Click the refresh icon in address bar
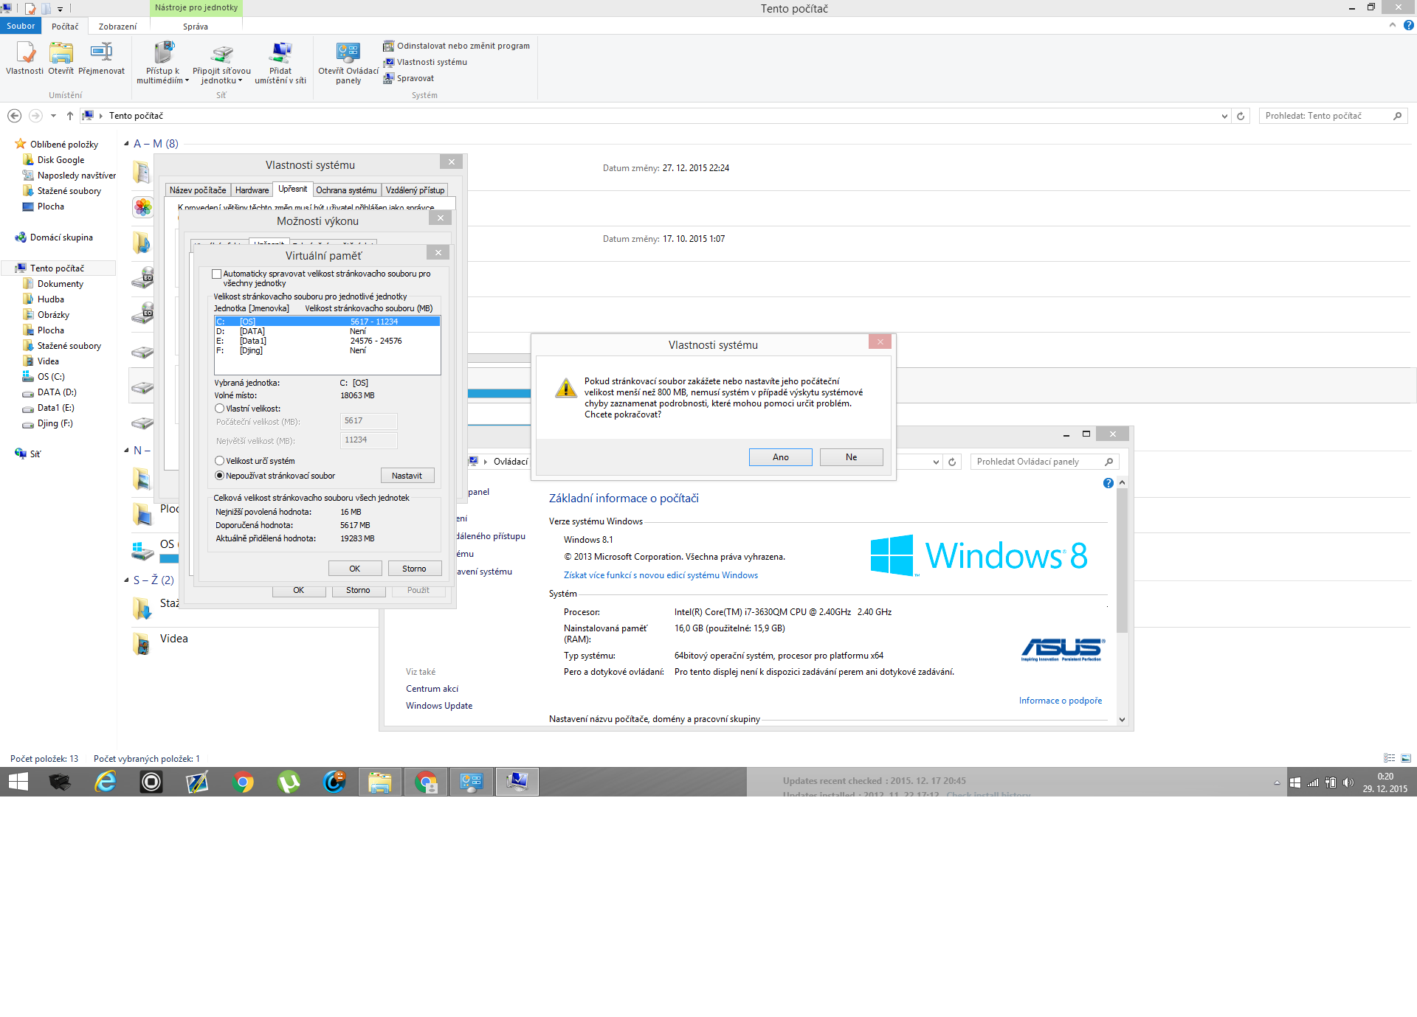The width and height of the screenshot is (1417, 1017). tap(1241, 116)
